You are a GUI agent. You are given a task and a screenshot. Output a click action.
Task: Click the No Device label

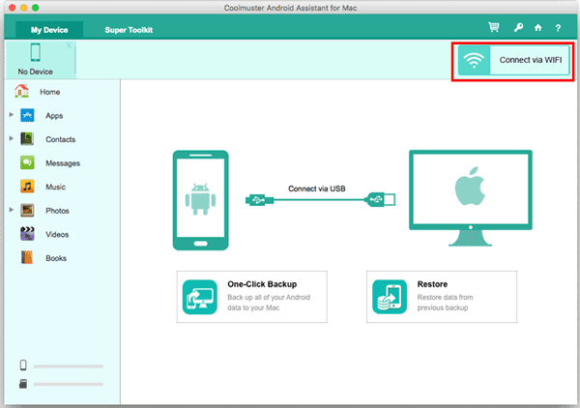36,72
